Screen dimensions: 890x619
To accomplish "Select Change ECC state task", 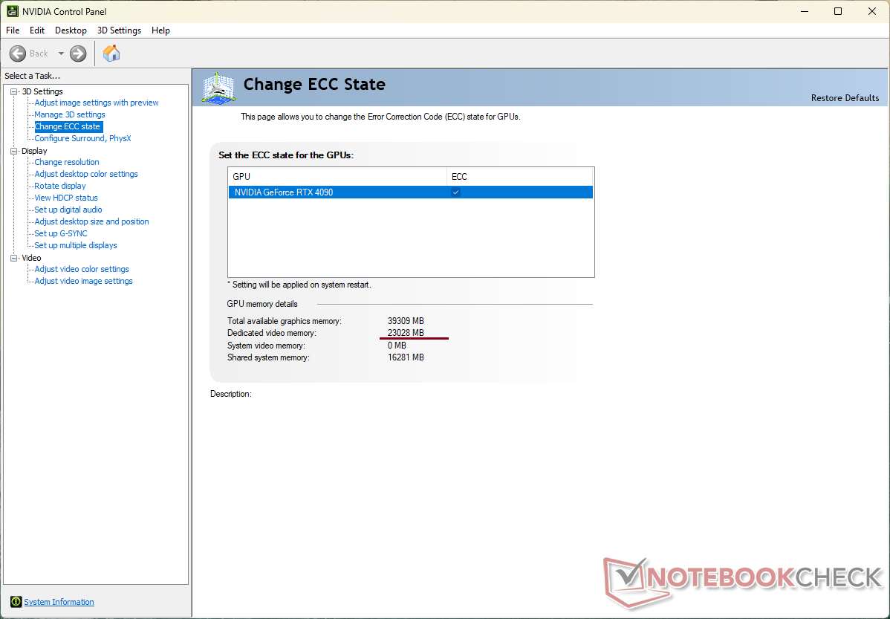I will [68, 126].
